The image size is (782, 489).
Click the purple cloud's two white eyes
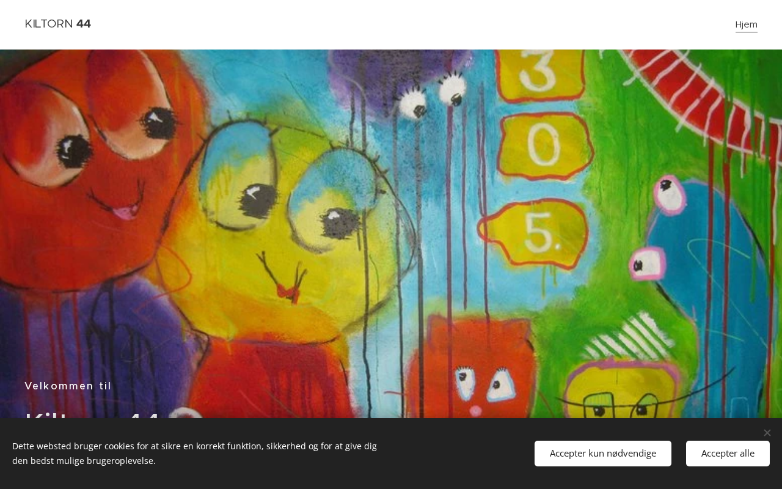pos(433,95)
